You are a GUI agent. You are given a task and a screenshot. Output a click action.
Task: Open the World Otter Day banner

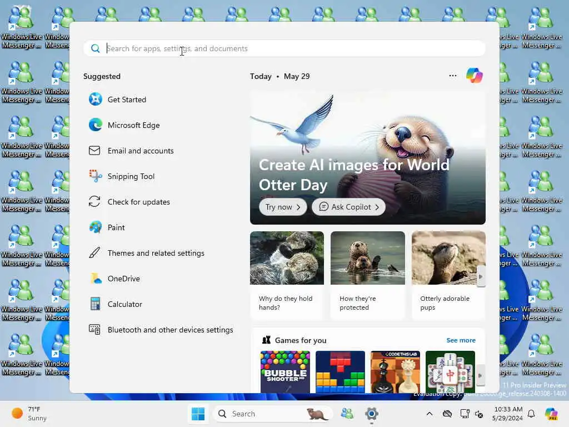coord(368,157)
